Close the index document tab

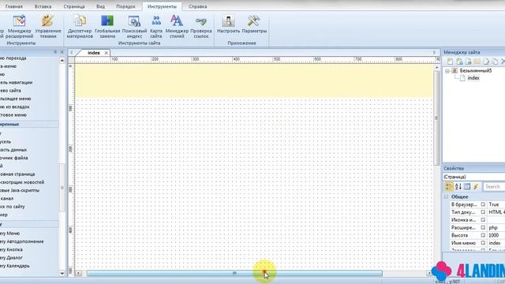point(106,53)
